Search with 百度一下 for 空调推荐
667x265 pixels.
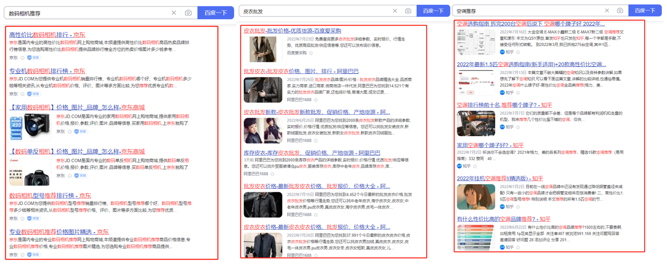click(x=645, y=10)
